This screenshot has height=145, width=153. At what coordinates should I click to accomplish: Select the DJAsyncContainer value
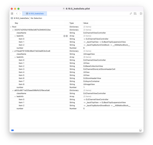[x=91, y=81]
